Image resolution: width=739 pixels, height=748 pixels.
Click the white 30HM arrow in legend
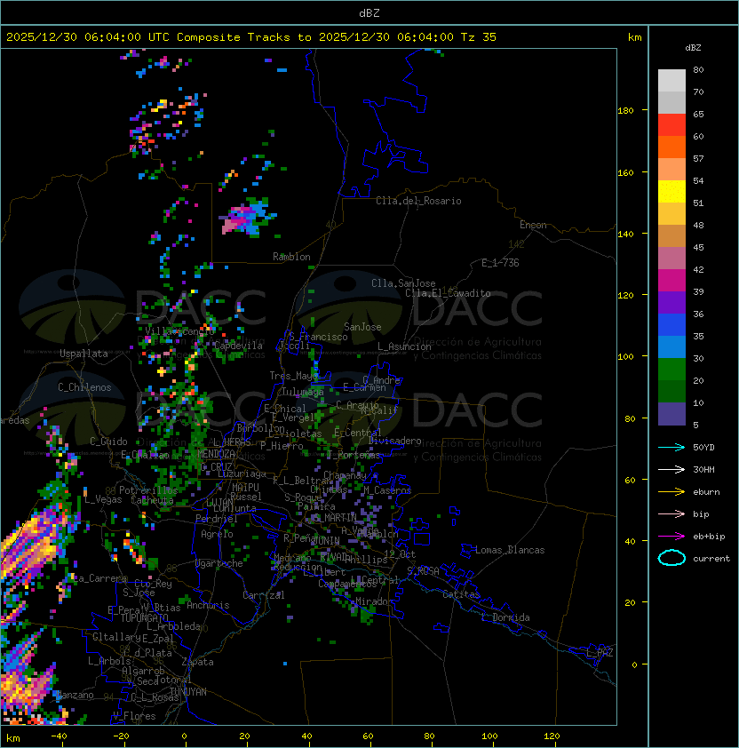tap(671, 469)
